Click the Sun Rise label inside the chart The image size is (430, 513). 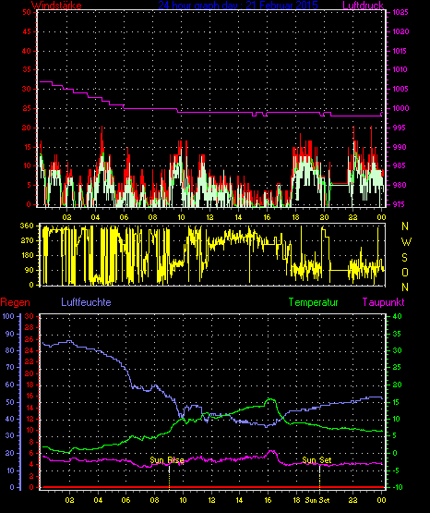pyautogui.click(x=167, y=460)
